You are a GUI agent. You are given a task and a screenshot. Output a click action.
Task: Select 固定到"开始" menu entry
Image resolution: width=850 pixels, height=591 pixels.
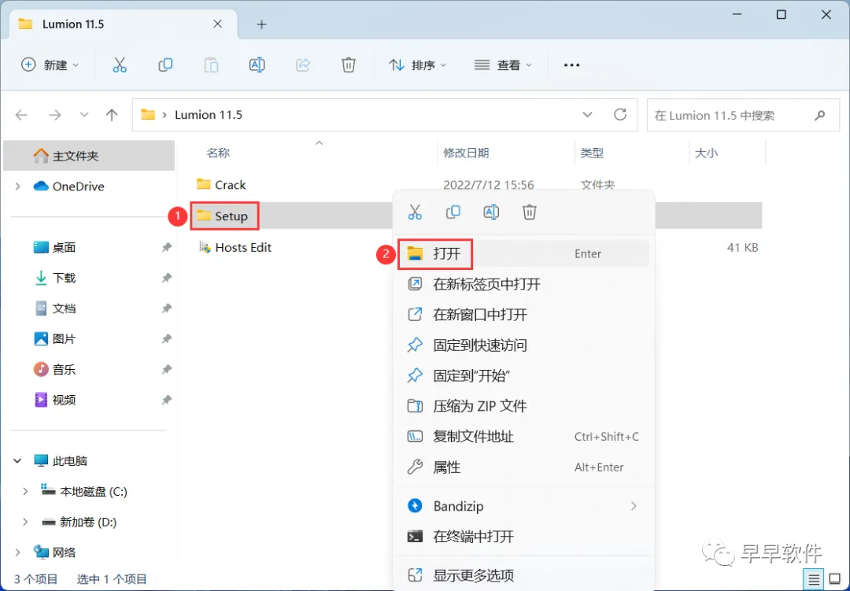point(524,375)
